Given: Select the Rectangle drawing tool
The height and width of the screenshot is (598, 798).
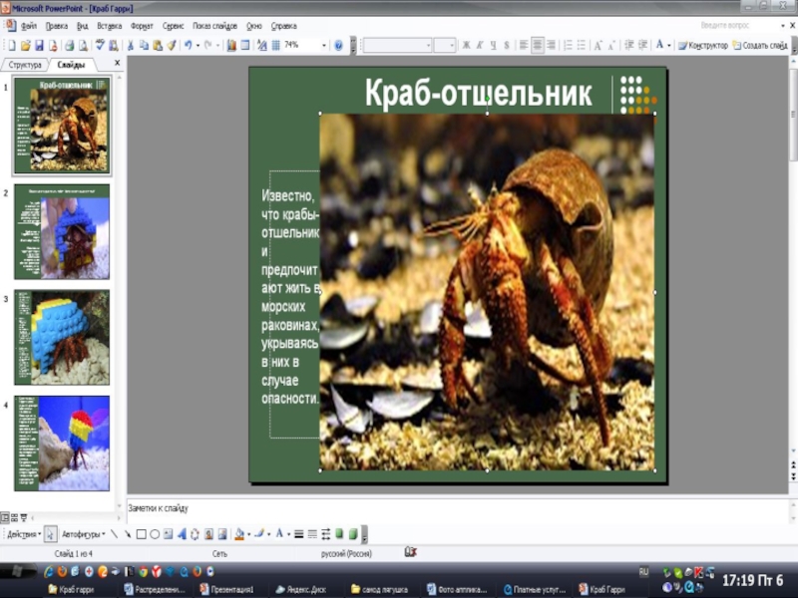Looking at the screenshot, I should coord(142,534).
